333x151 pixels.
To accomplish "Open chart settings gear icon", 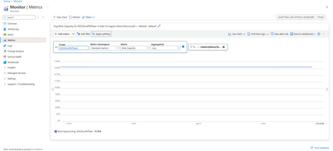I will (319, 34).
